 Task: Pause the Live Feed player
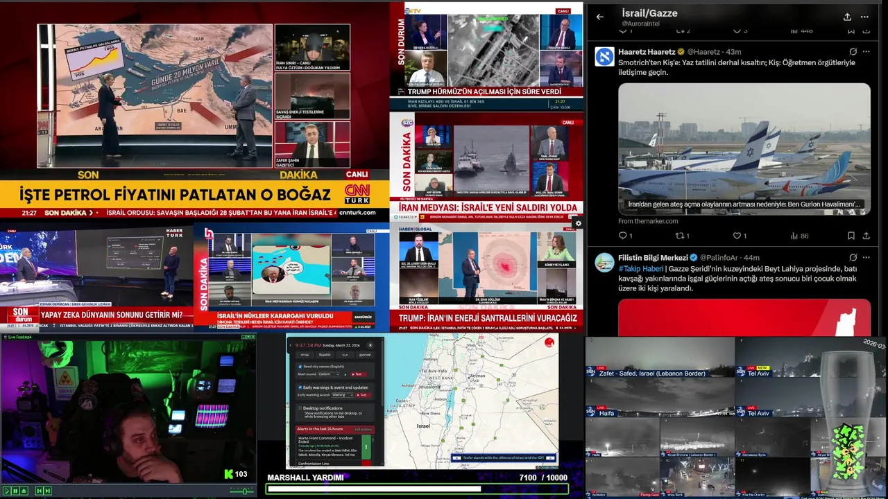pos(15,491)
